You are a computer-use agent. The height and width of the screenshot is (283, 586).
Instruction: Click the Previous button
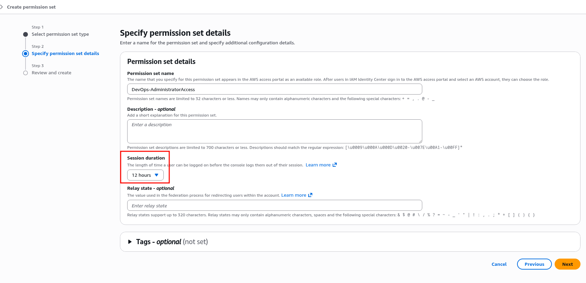pyautogui.click(x=534, y=264)
